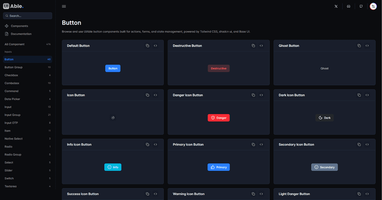Open the UI Able logo home link
The image size is (382, 200).
(13, 6)
